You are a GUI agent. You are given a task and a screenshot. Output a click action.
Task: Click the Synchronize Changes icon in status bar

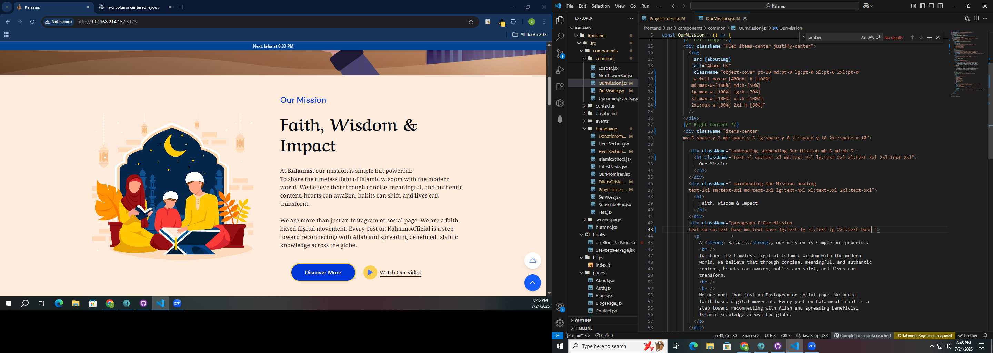point(588,336)
